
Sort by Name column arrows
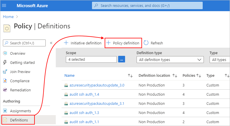coord(130,76)
